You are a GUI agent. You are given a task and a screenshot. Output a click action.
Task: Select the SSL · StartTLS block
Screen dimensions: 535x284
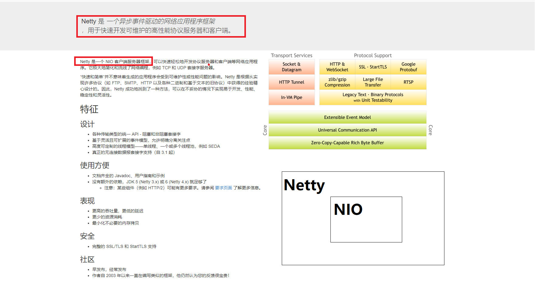(x=373, y=67)
